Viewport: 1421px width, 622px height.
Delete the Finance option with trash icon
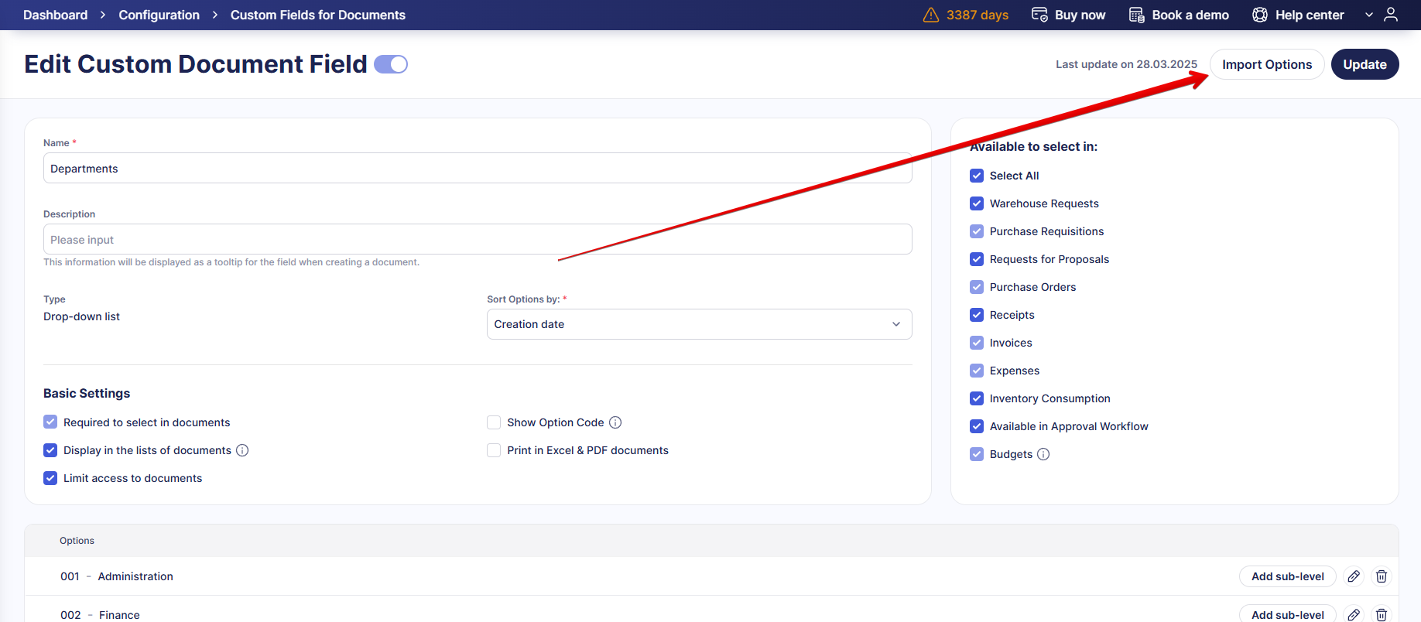(x=1382, y=615)
